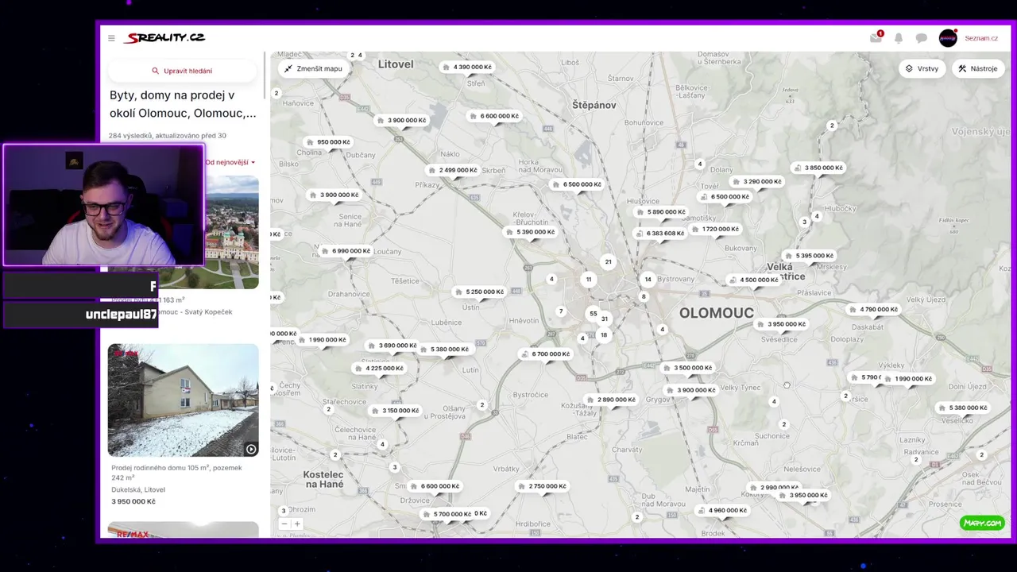The image size is (1017, 572).
Task: Open the cluster marker showing 8
Action: (644, 296)
